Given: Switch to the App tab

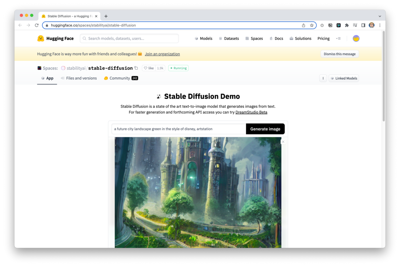Looking at the screenshot, I should [47, 78].
